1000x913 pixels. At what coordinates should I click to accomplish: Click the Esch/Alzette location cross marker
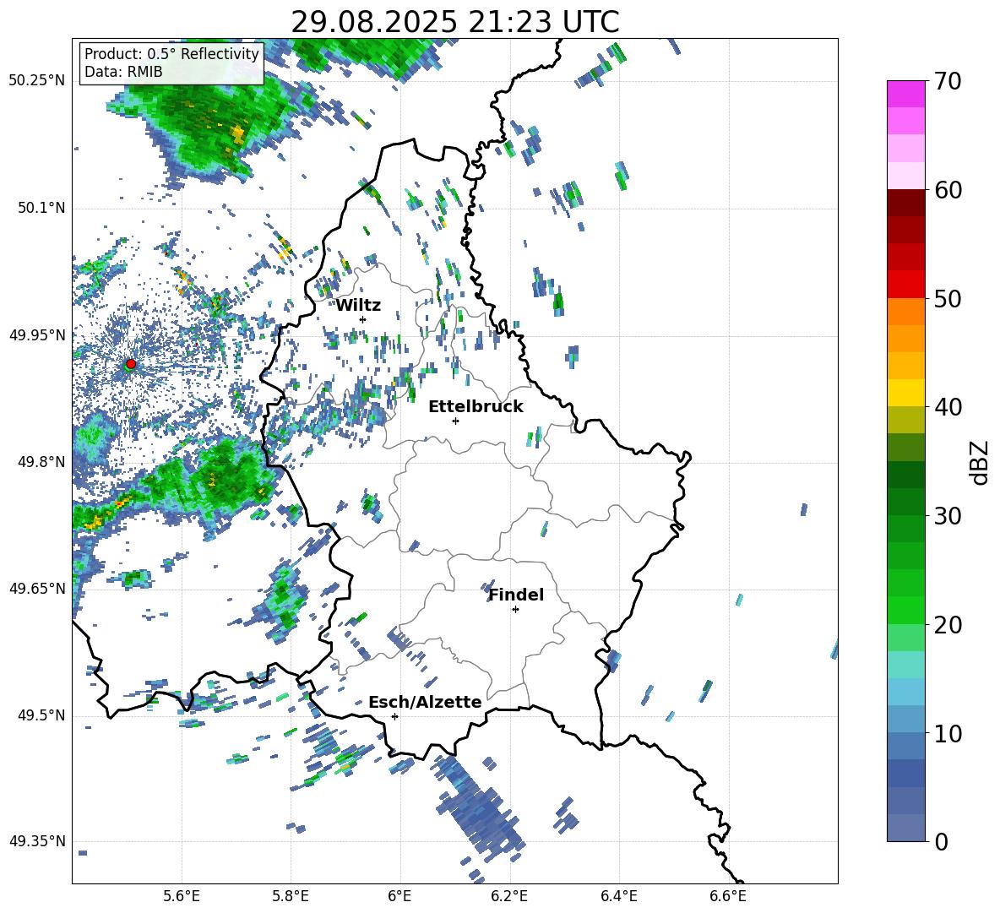[394, 716]
